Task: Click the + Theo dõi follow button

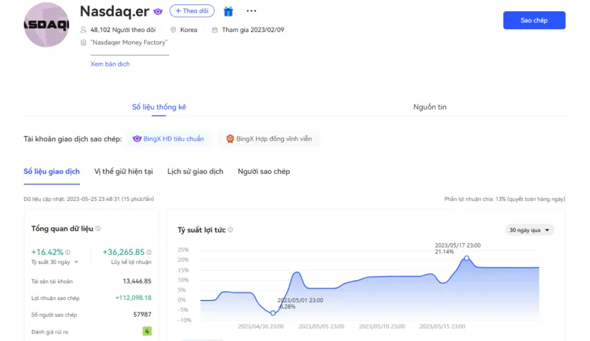Action: tap(192, 11)
